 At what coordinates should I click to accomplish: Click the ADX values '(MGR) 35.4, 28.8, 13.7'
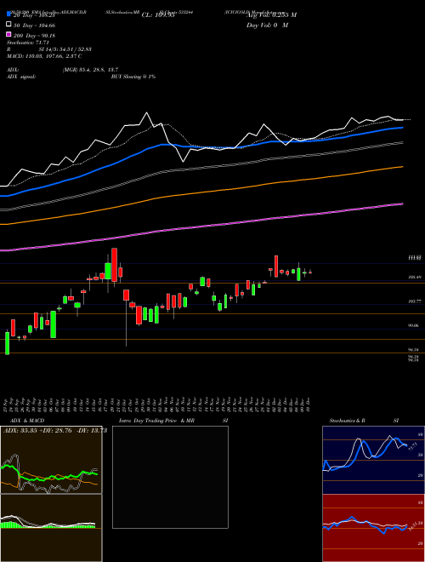coord(90,70)
